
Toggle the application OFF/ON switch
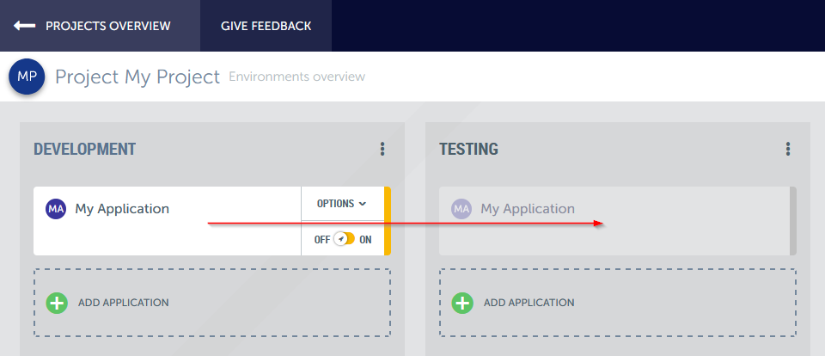point(344,239)
